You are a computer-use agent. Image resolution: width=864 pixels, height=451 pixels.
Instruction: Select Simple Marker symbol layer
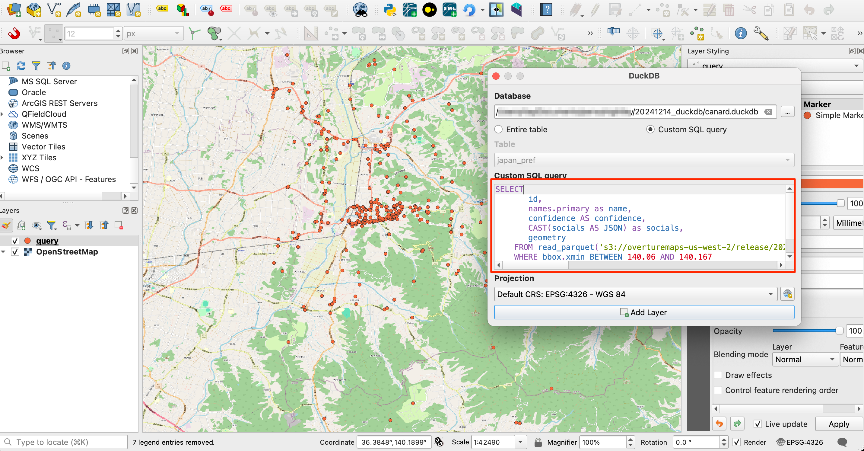pos(838,115)
